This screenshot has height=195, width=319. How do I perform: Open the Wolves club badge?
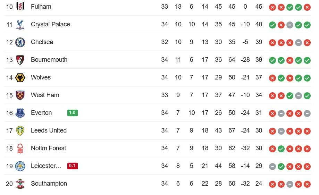tap(20, 77)
